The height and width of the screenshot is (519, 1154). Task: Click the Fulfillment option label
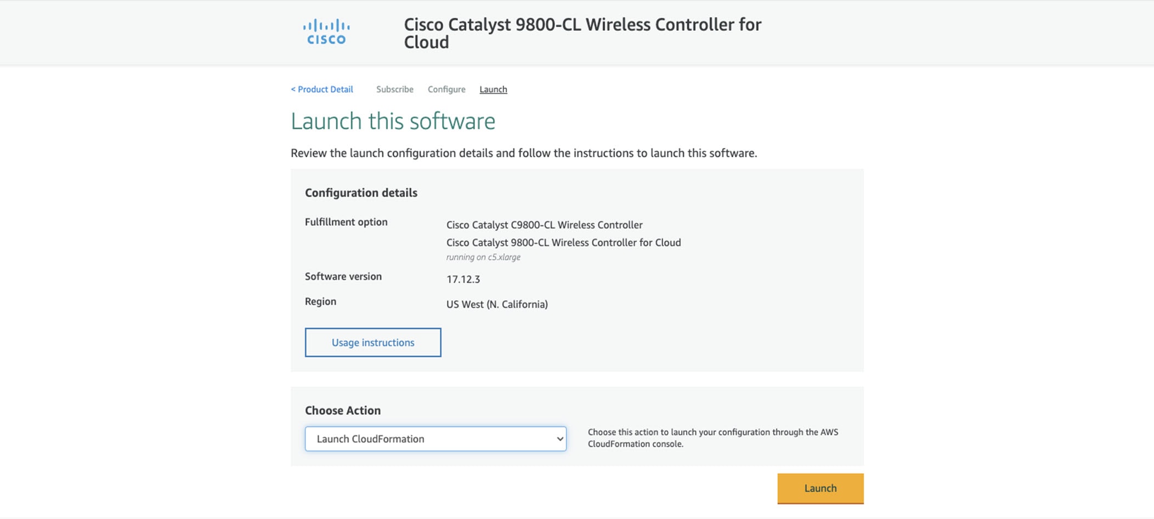tap(346, 222)
